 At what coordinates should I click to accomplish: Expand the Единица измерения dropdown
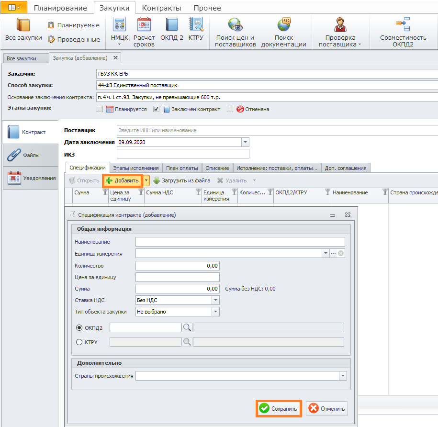point(326,253)
